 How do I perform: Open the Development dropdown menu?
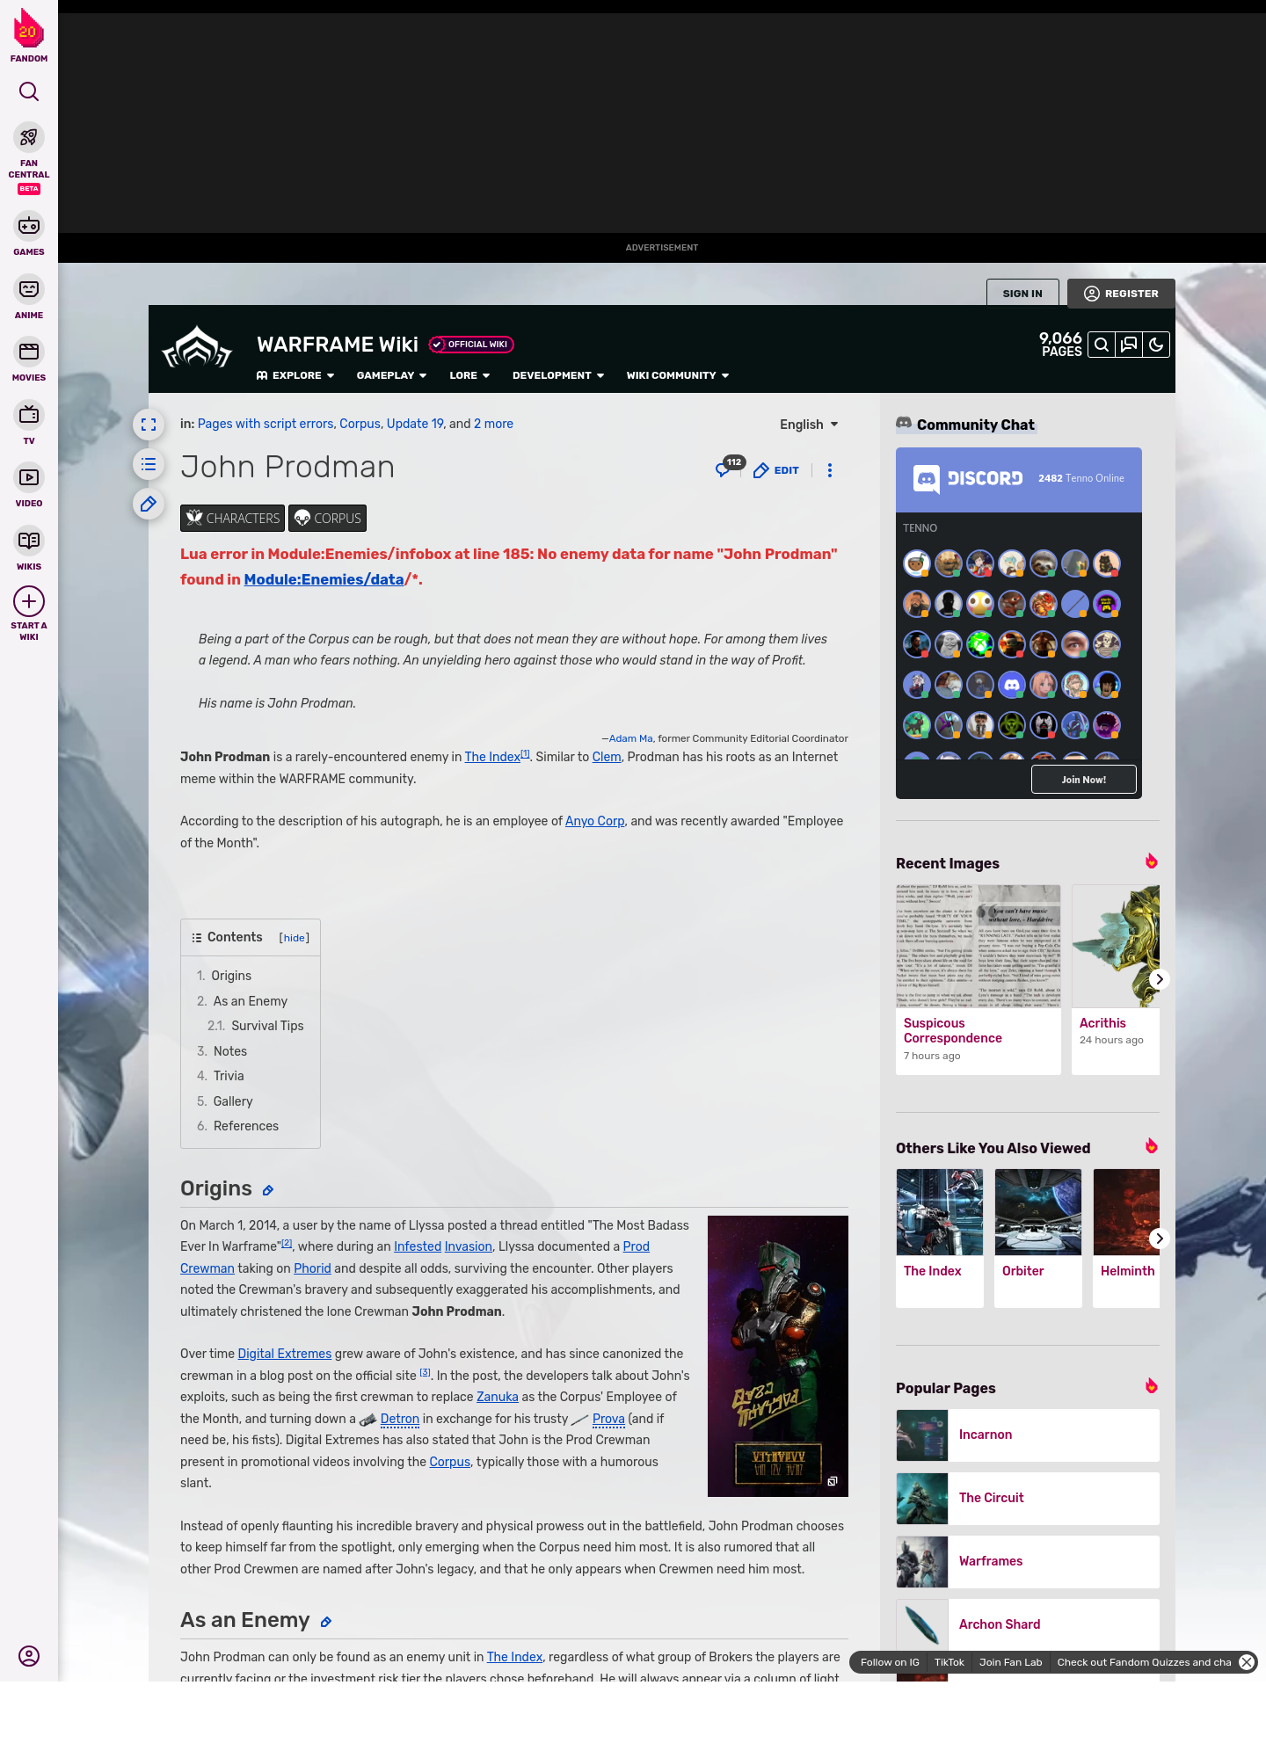click(558, 375)
